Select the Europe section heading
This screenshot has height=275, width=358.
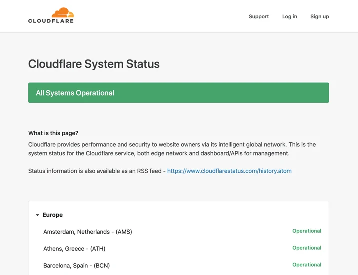pyautogui.click(x=52, y=215)
